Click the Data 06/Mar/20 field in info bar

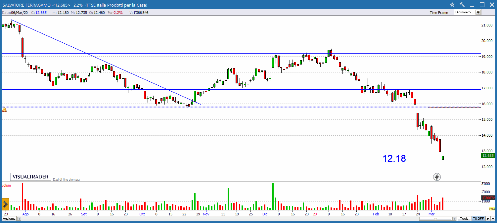[15, 13]
